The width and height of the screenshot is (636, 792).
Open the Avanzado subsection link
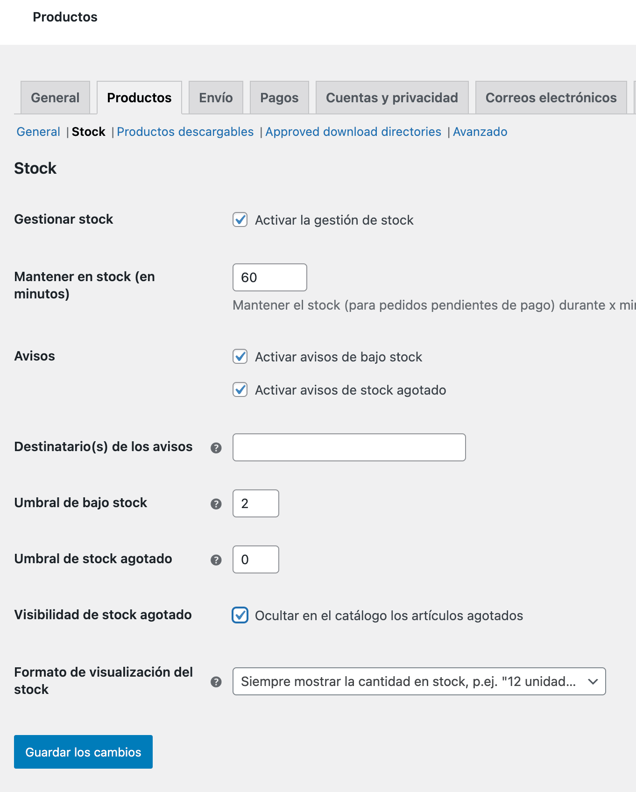(480, 132)
